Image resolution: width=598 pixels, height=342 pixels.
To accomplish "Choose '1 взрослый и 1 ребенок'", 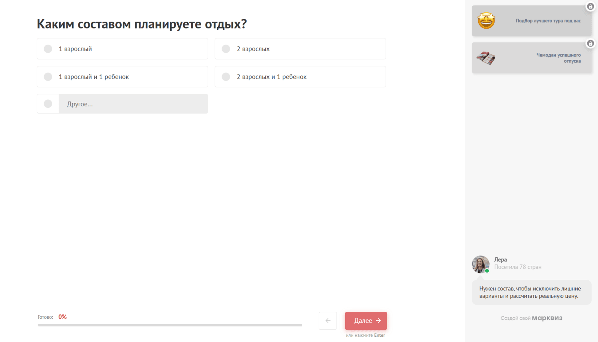I will [48, 77].
